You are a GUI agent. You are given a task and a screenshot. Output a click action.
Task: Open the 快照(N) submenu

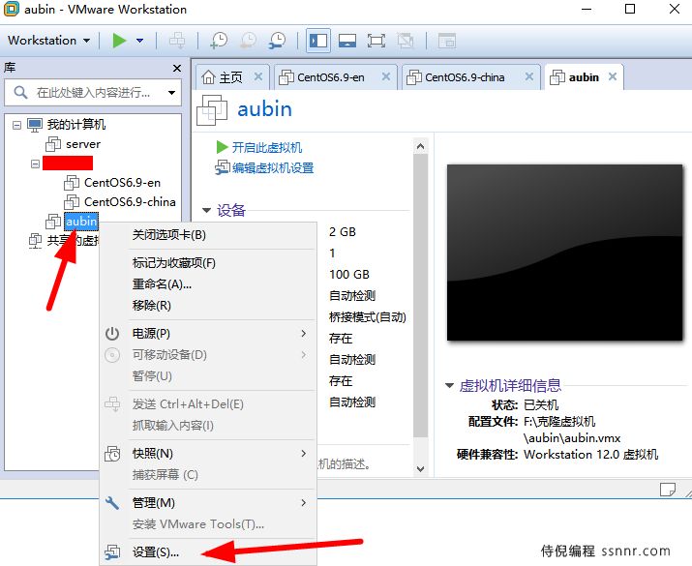[208, 454]
